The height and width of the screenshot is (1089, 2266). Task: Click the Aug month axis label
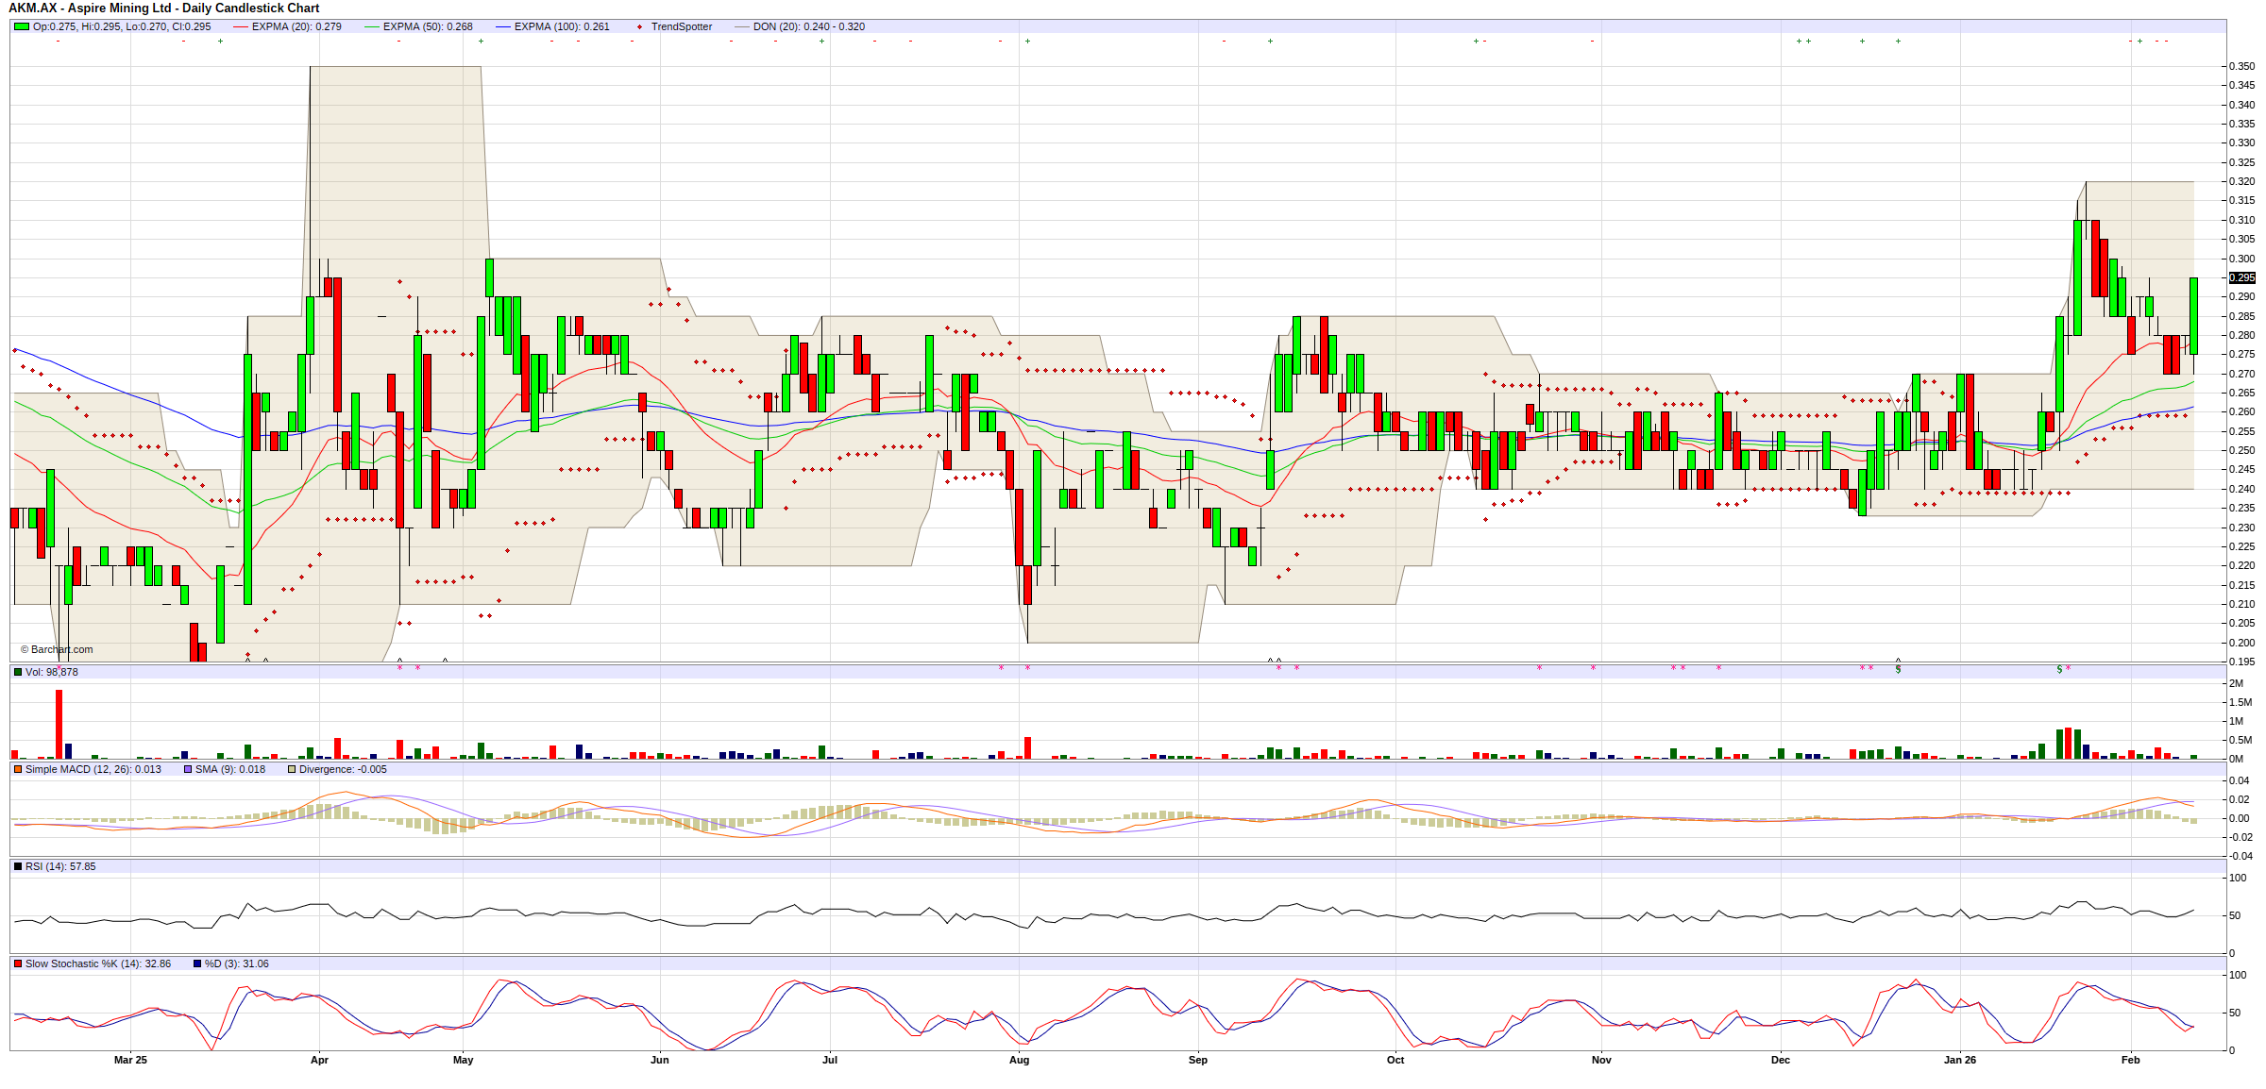point(1019,1060)
